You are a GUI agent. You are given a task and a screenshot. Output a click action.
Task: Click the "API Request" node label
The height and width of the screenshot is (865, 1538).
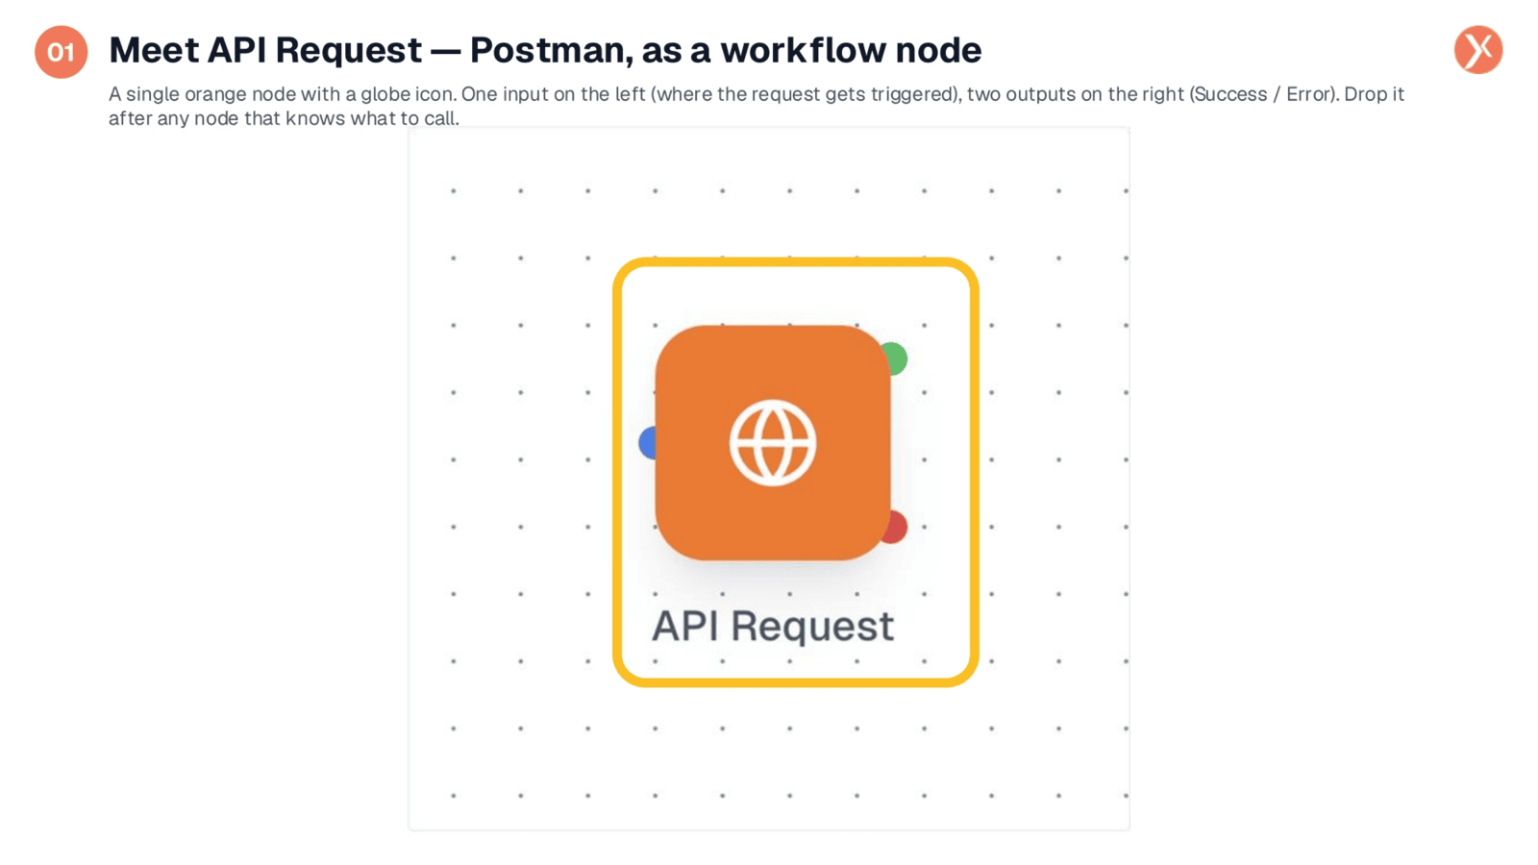(x=773, y=627)
